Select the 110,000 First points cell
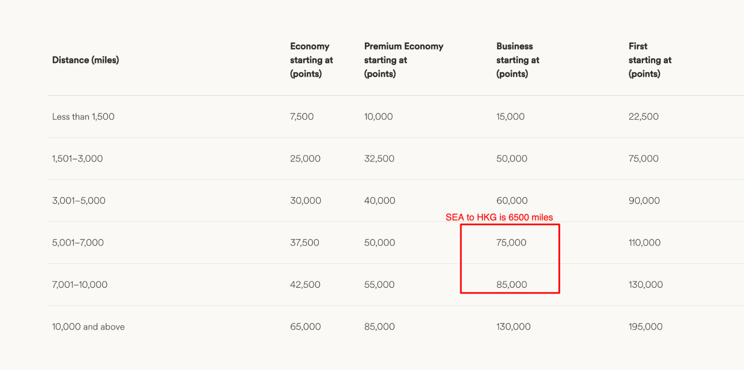 [x=645, y=243]
